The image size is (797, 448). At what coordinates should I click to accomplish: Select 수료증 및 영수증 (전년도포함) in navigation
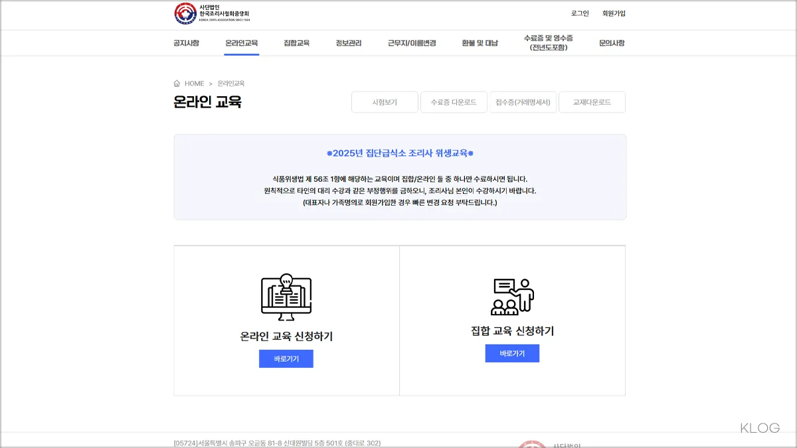(x=547, y=42)
